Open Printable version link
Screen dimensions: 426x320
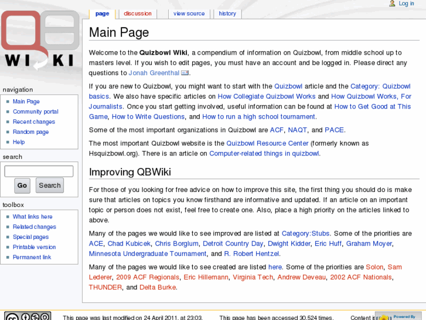pos(34,247)
